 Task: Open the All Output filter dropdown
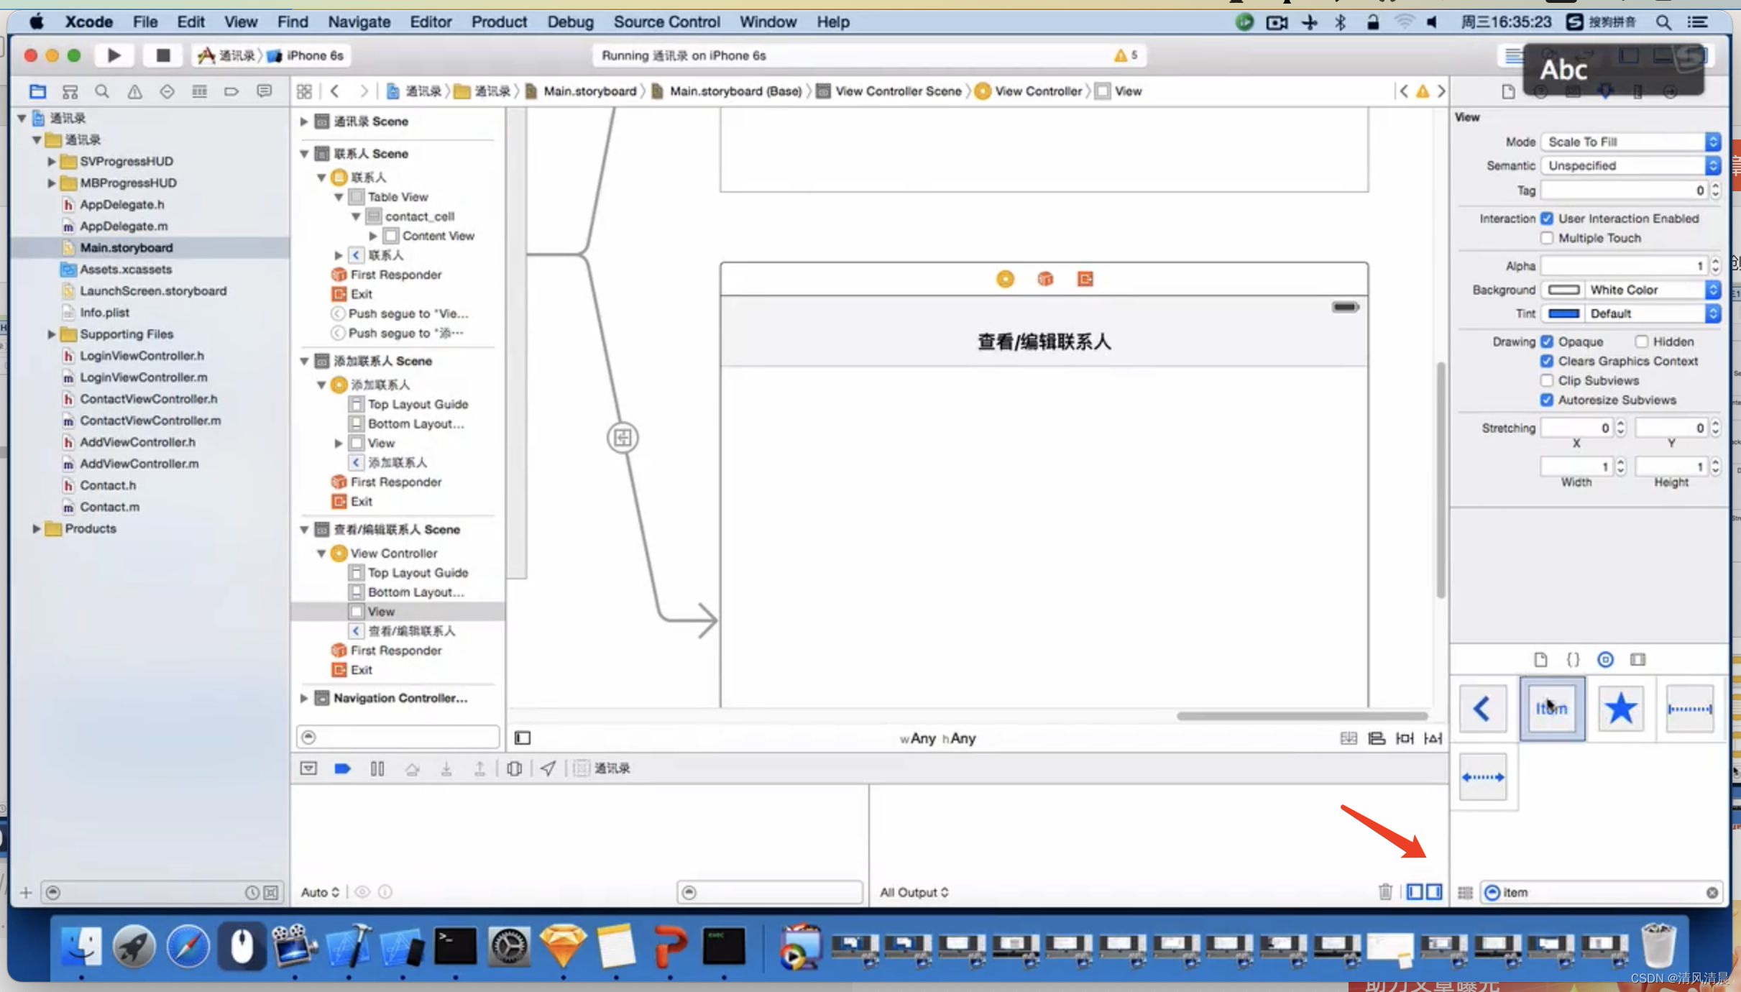(x=914, y=892)
